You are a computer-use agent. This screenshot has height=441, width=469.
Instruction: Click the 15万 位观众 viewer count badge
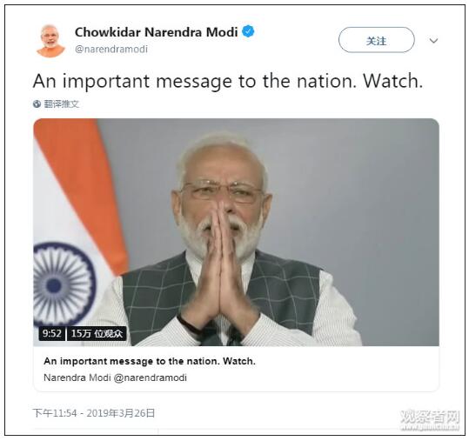pos(97,333)
